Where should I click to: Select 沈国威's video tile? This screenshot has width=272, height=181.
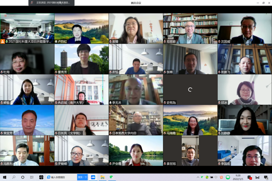point(245,29)
